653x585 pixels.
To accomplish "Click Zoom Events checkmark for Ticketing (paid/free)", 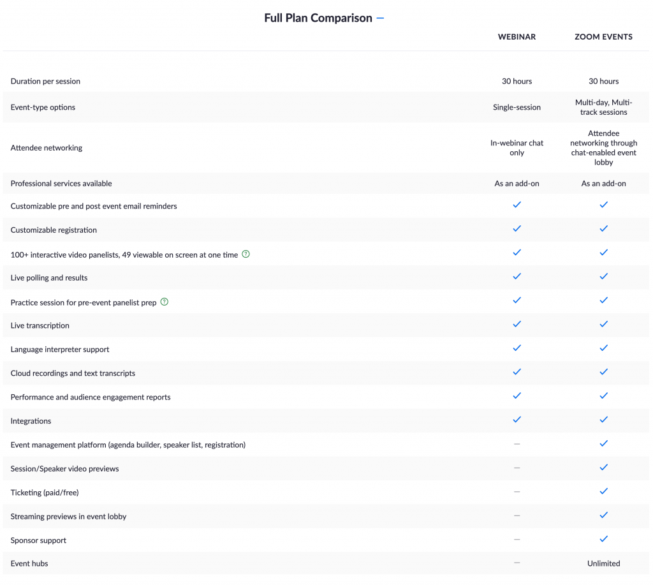I will tap(603, 491).
